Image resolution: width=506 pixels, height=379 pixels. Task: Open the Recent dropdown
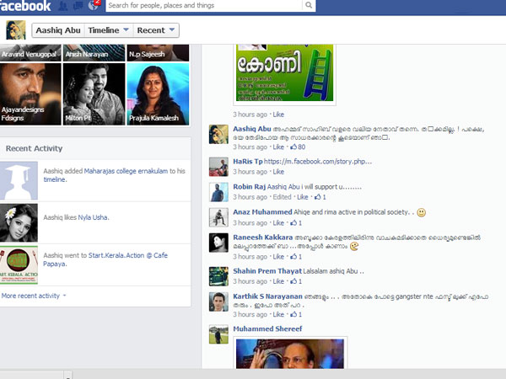156,30
